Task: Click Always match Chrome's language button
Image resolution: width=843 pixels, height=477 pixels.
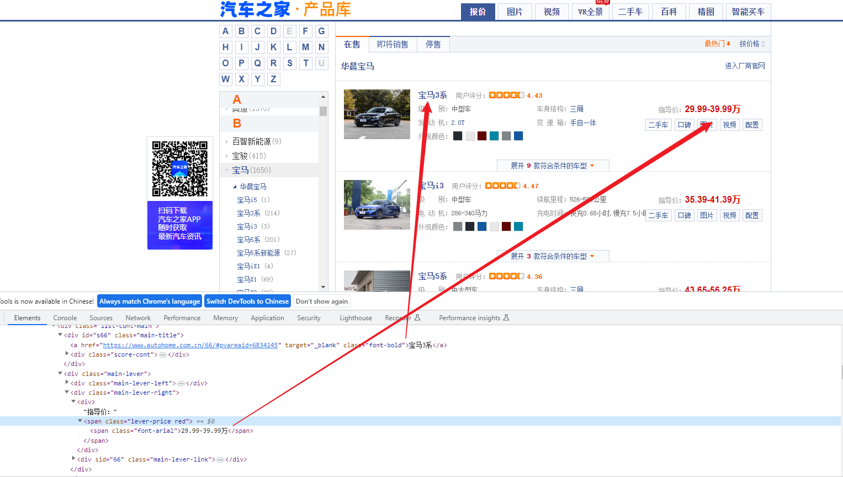Action: coord(150,301)
